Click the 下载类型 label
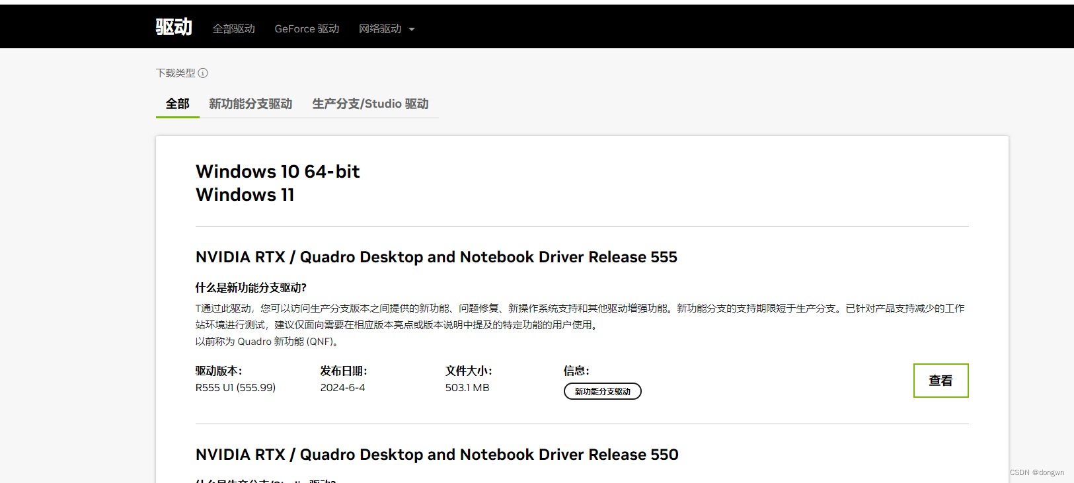 pos(176,73)
